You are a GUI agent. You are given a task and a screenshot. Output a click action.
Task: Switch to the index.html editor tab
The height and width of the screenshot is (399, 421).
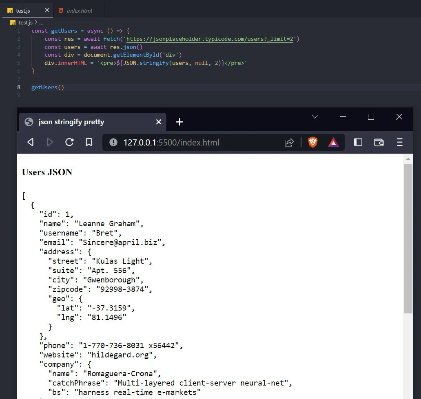[80, 10]
